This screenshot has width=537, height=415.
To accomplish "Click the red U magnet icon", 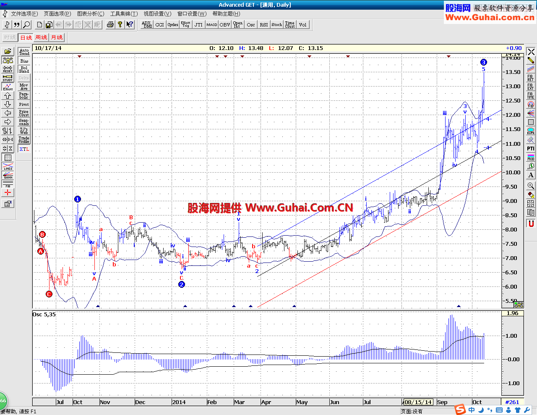I will tap(531, 223).
